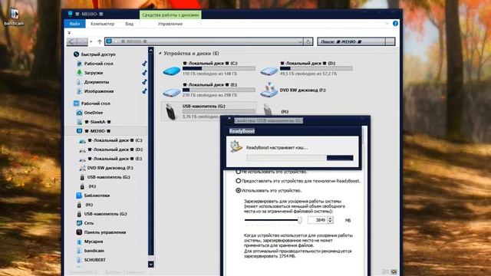Switch to large icons view
This screenshot has width=491, height=276.
pyautogui.click(x=394, y=271)
